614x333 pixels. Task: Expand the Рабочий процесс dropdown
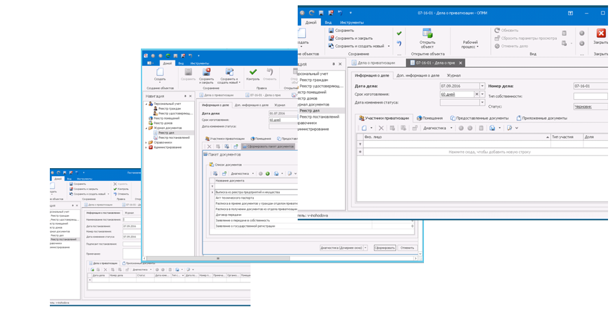(470, 47)
